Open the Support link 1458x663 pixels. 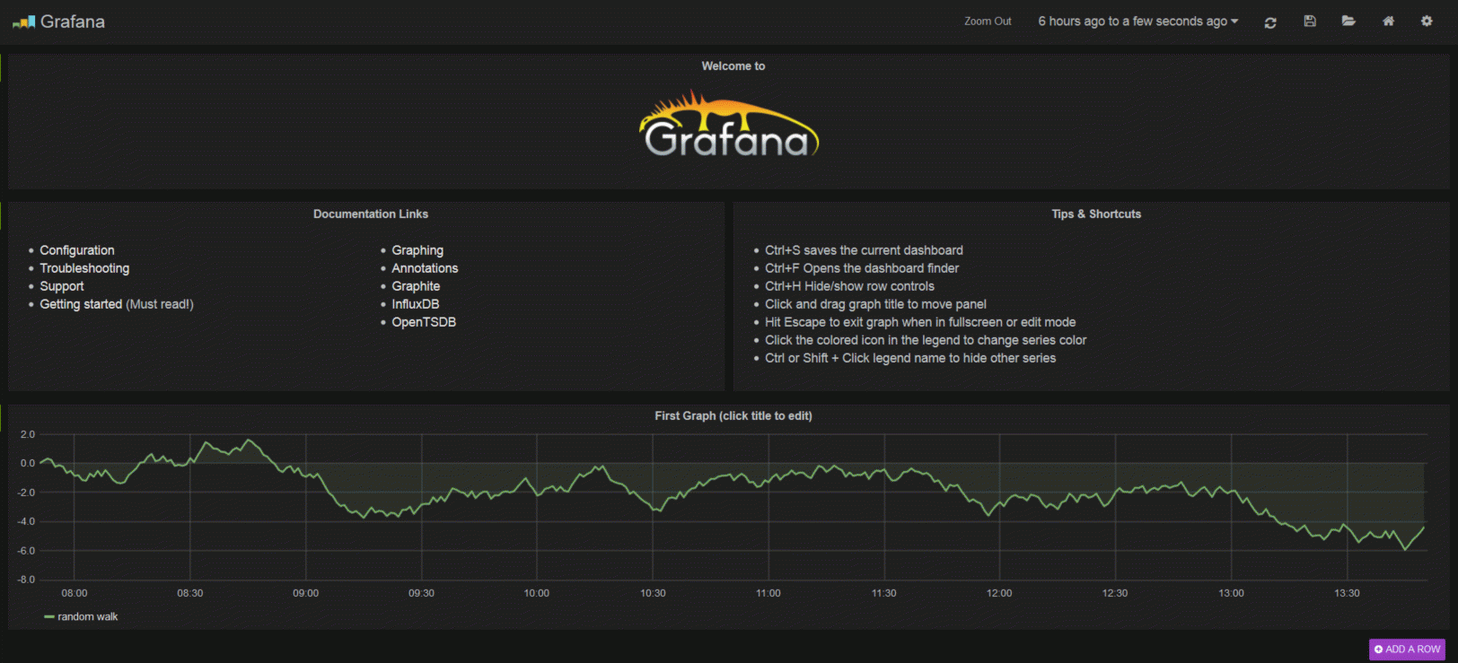tap(62, 286)
